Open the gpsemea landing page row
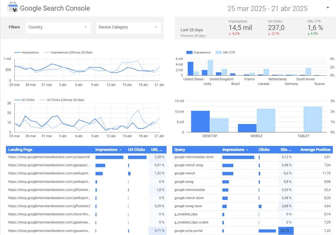The height and width of the screenshot is (235, 336). 86,222
